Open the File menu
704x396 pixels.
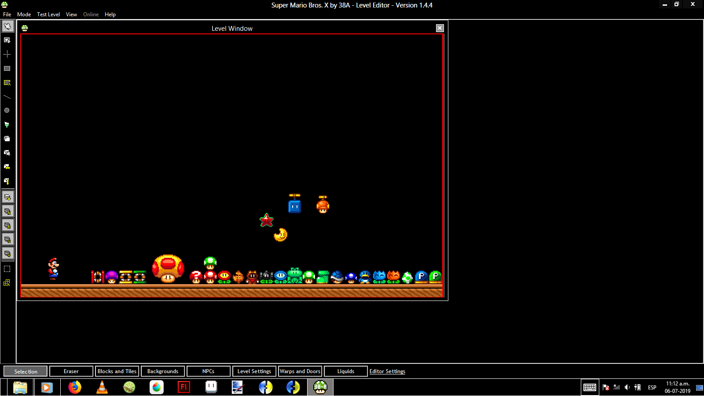click(x=7, y=15)
